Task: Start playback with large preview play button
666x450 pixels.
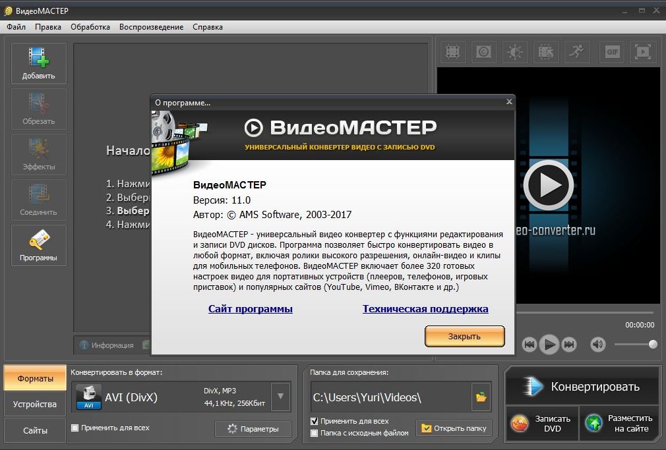Action: pos(549,184)
